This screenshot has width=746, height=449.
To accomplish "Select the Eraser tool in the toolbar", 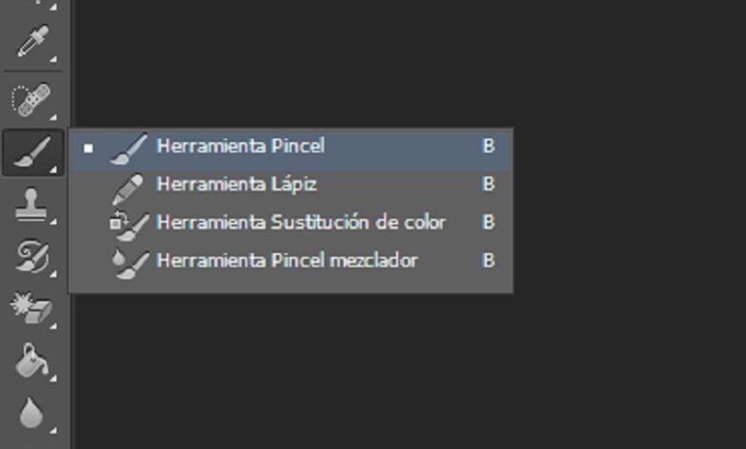I will 32,309.
